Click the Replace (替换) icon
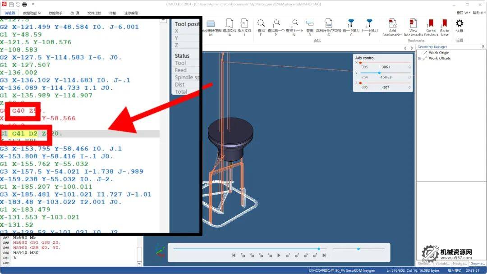The height and width of the screenshot is (274, 487). [x=309, y=24]
